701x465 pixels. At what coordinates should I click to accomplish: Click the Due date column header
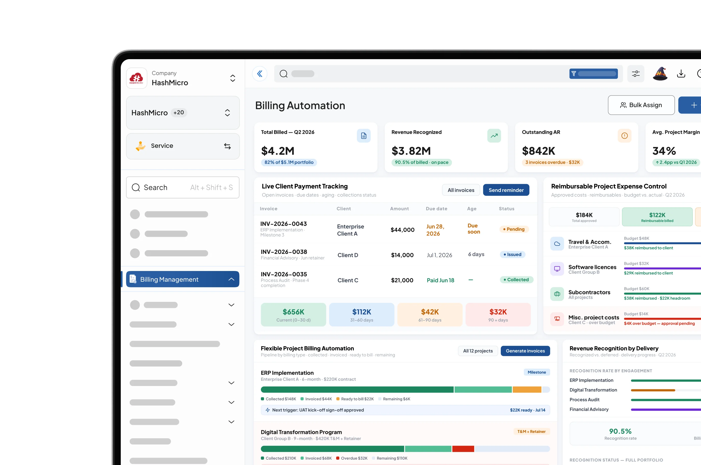click(436, 209)
